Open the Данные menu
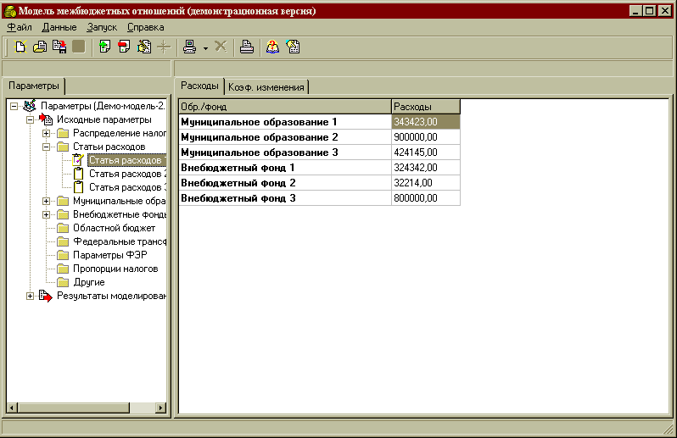677x438 pixels. (59, 27)
